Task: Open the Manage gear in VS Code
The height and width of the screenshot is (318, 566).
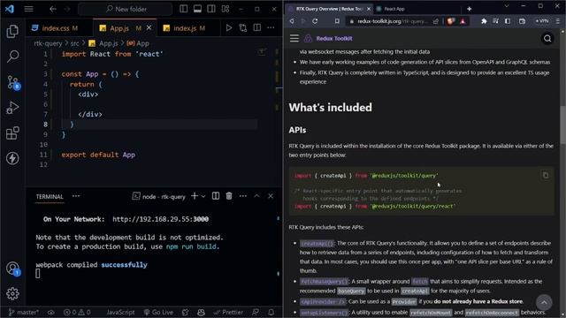Action: (x=12, y=294)
